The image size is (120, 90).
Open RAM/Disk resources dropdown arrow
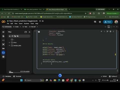pyautogui.click(x=114, y=27)
